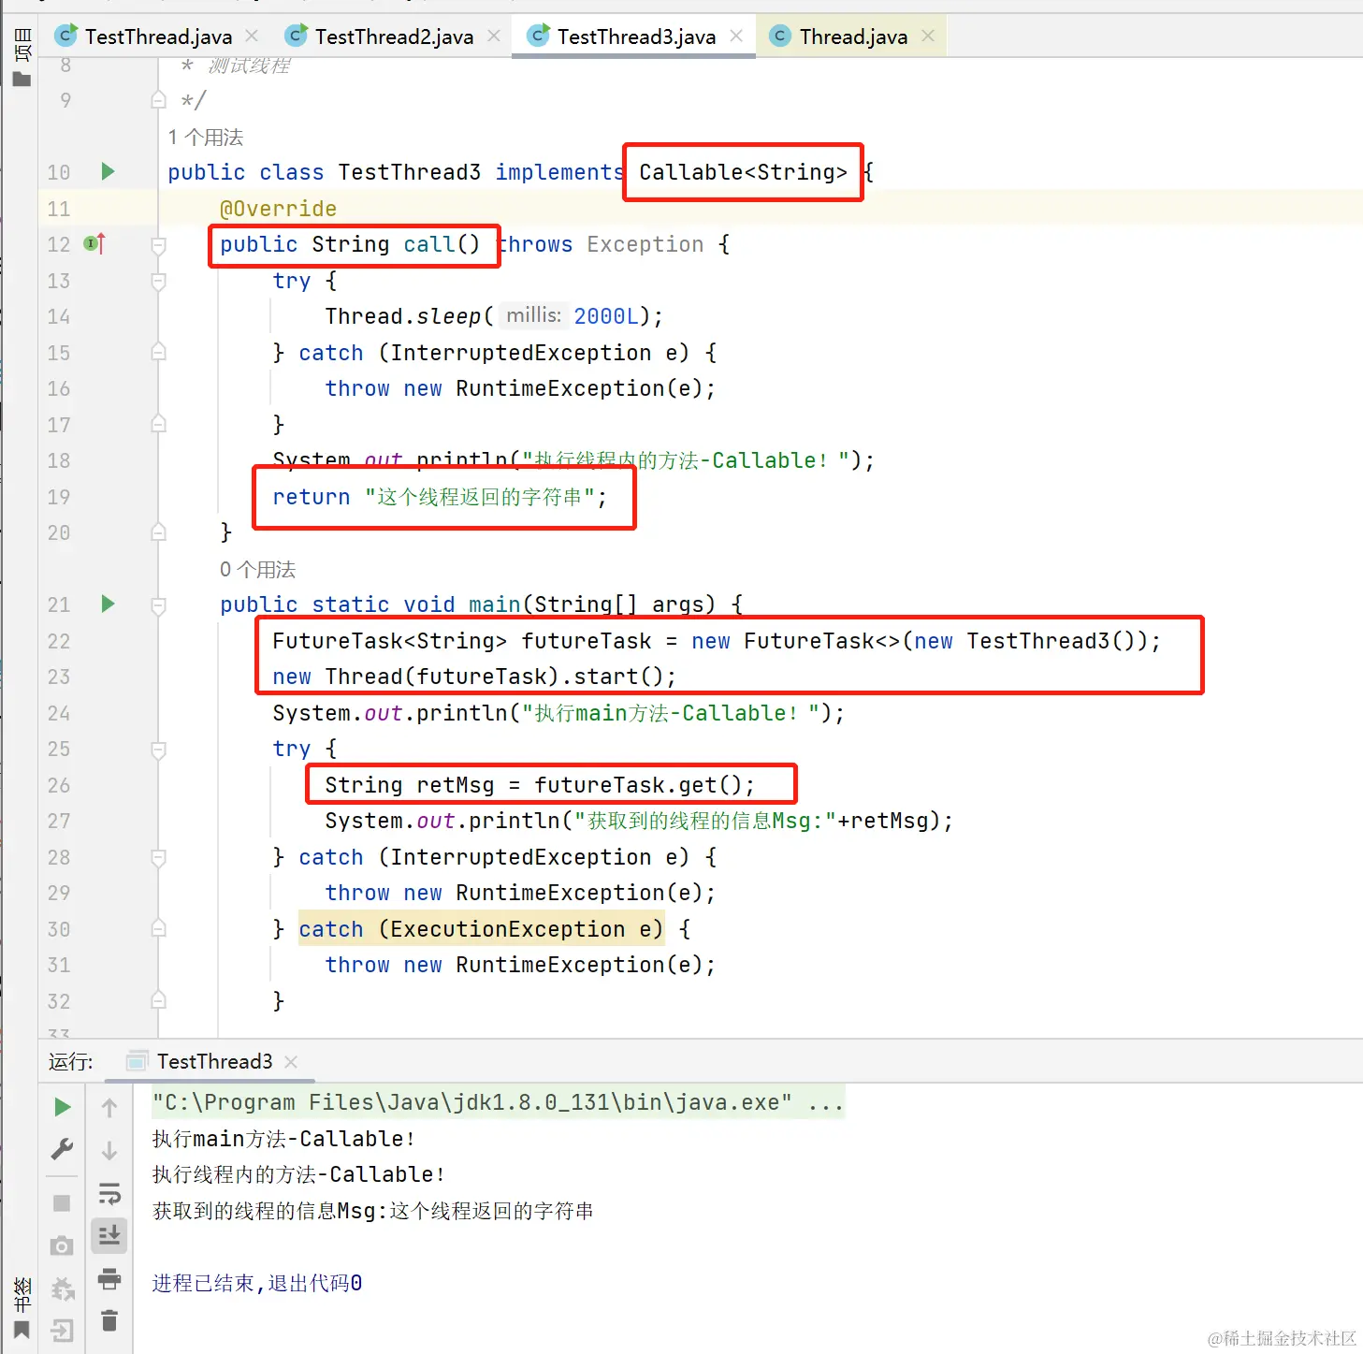Close the TestThread.java tab
Viewport: 1363px width, 1354px height.
pyautogui.click(x=252, y=36)
